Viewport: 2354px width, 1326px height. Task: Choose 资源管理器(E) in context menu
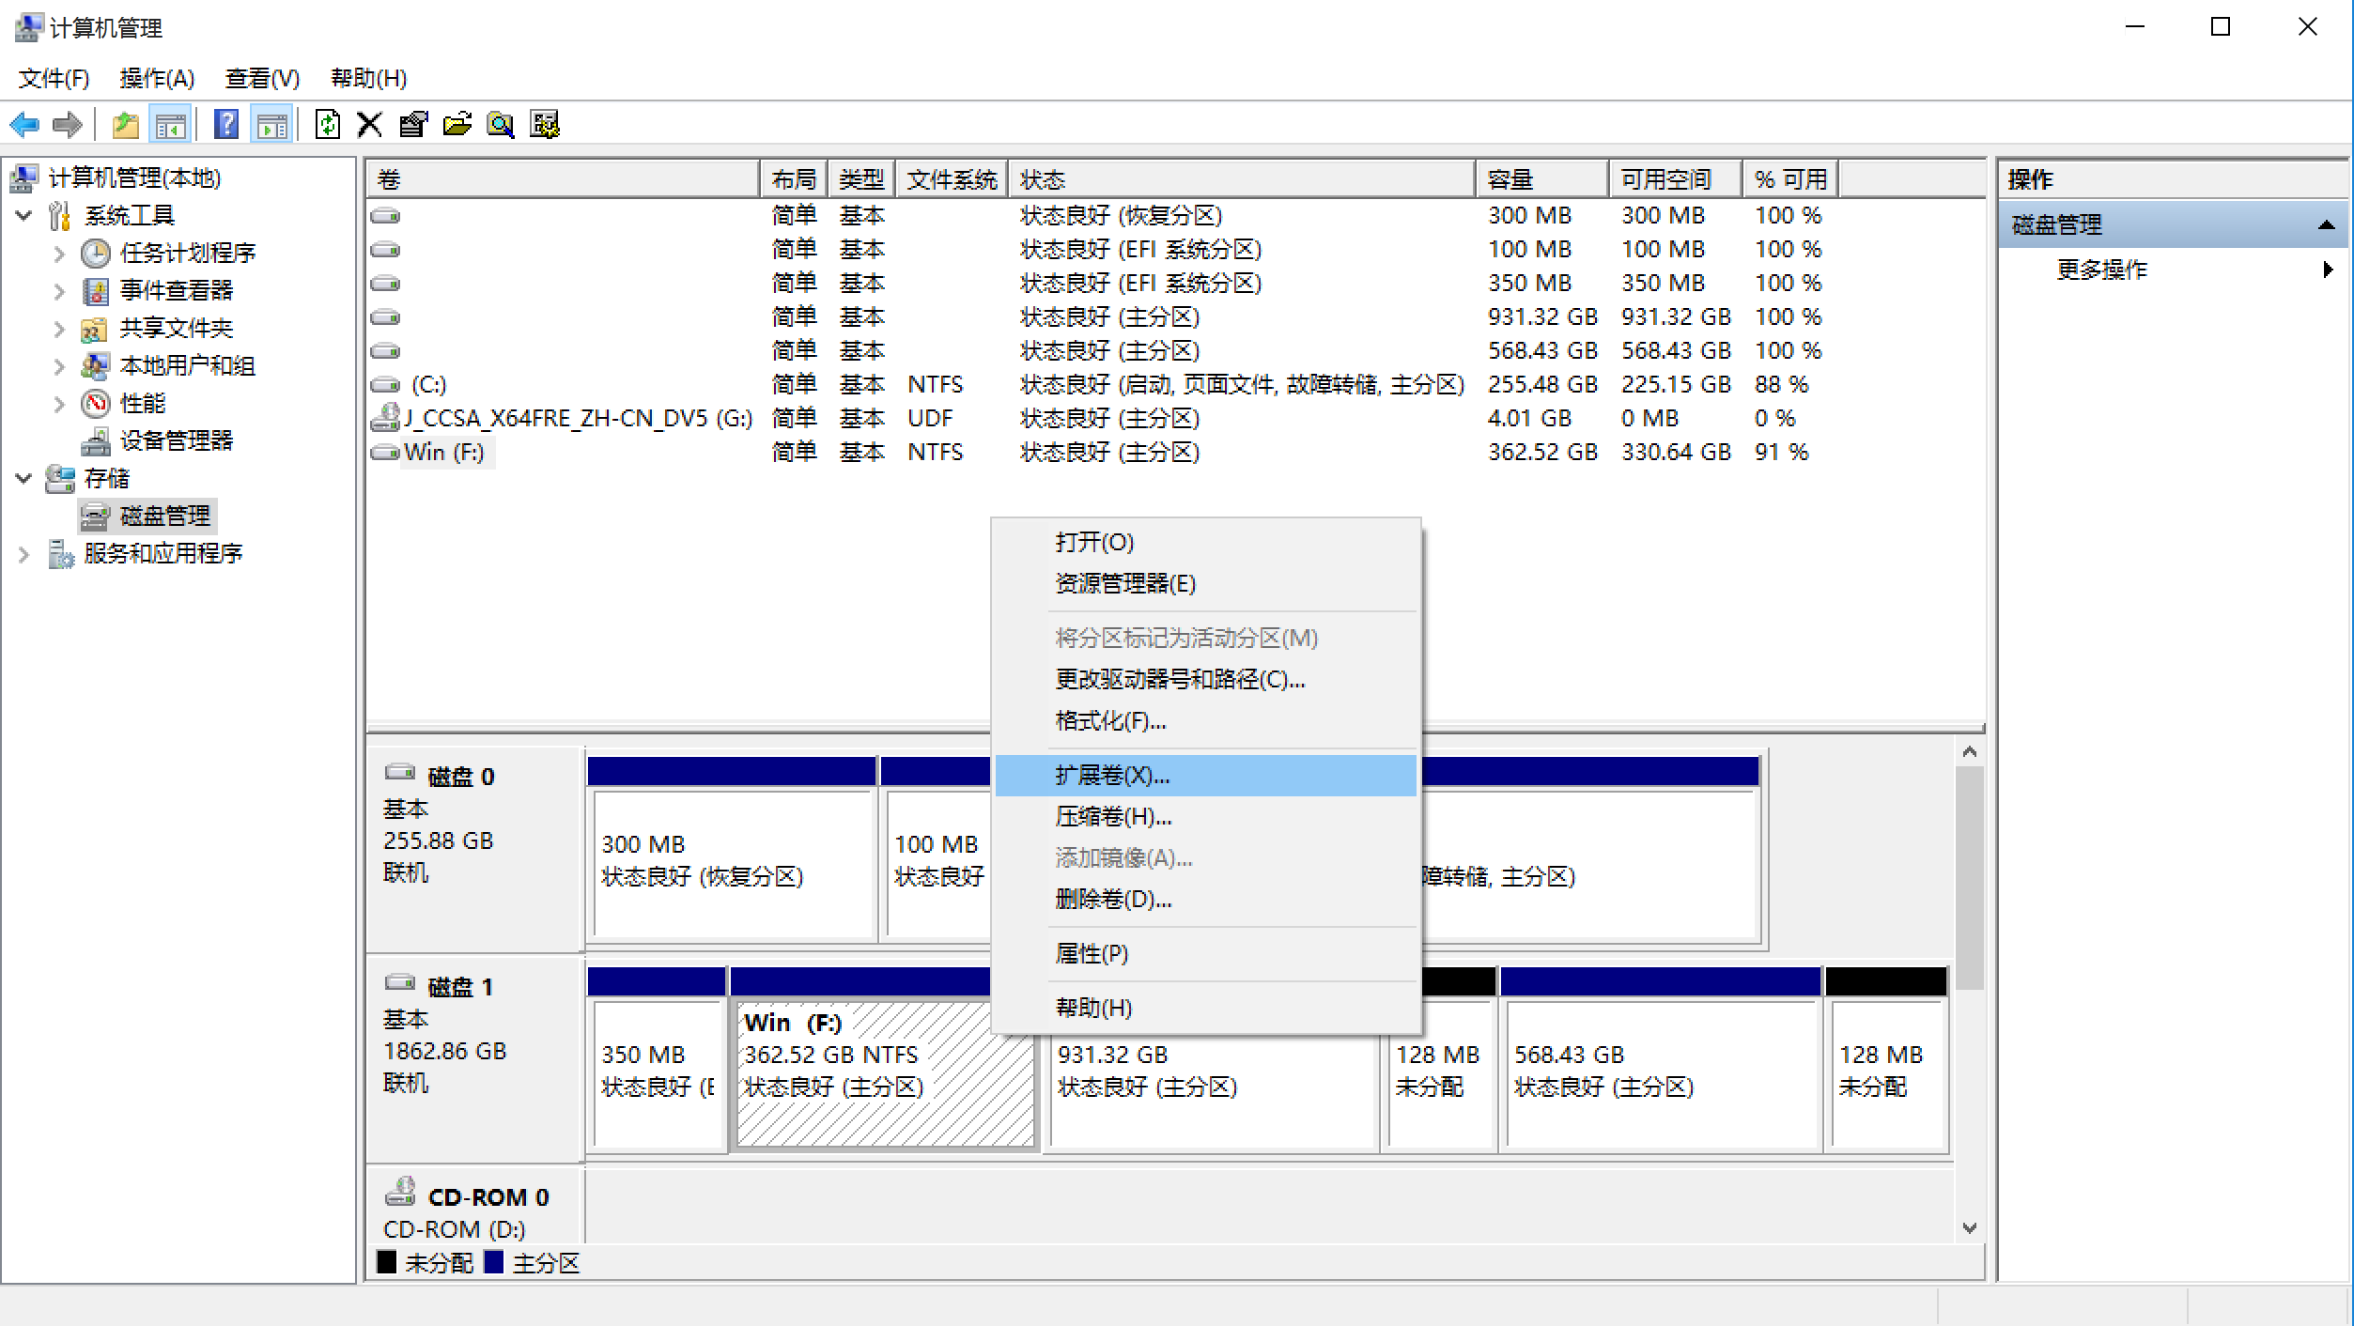pos(1205,583)
